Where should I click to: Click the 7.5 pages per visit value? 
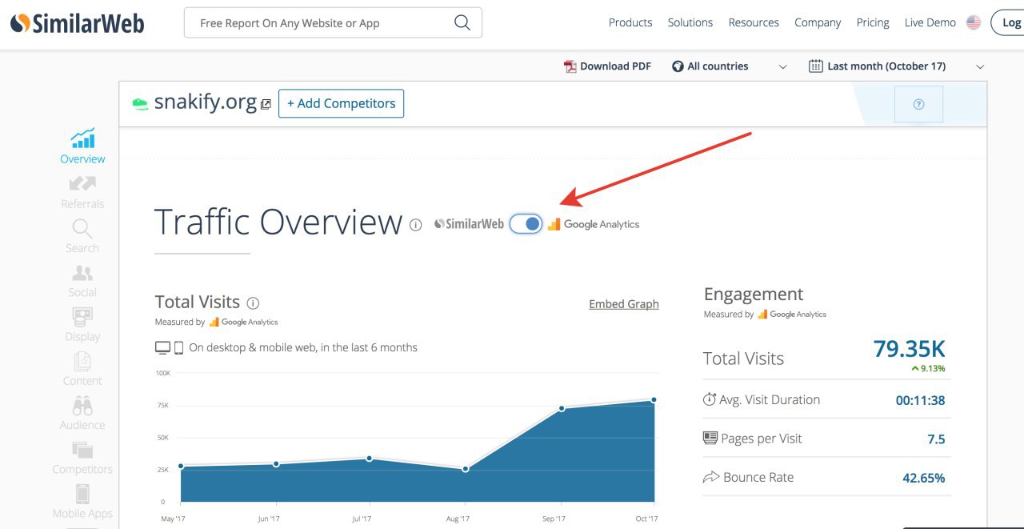click(936, 439)
